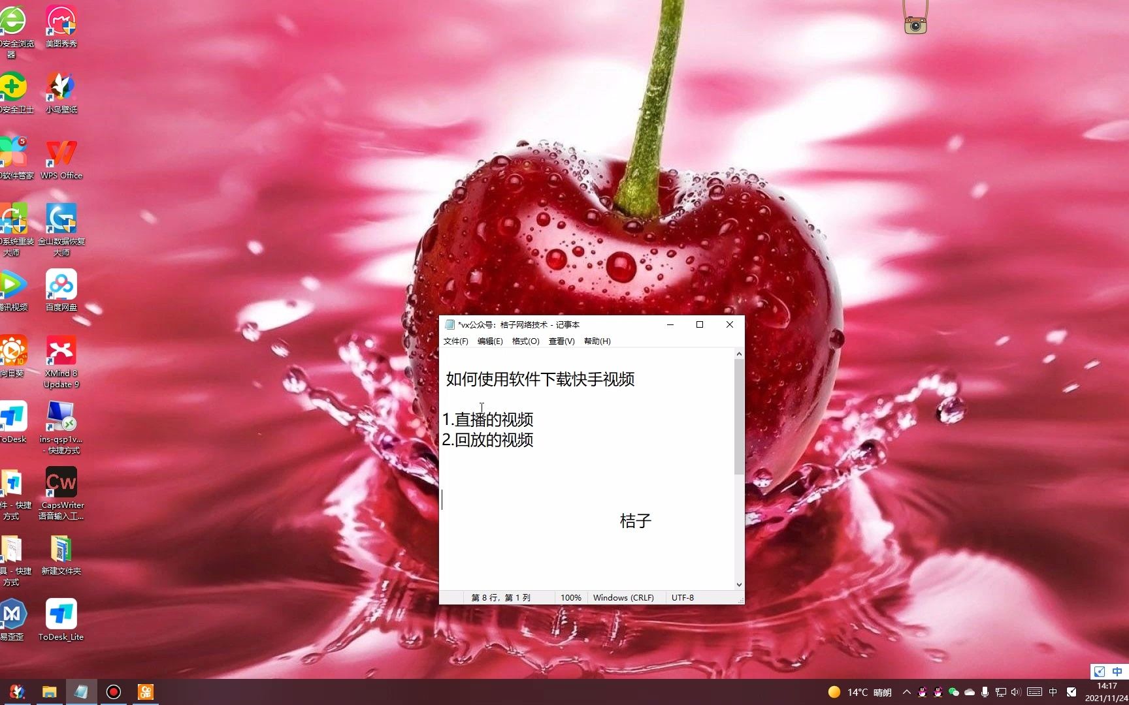Open the ToDesk_Lite desktop shortcut

point(61,618)
